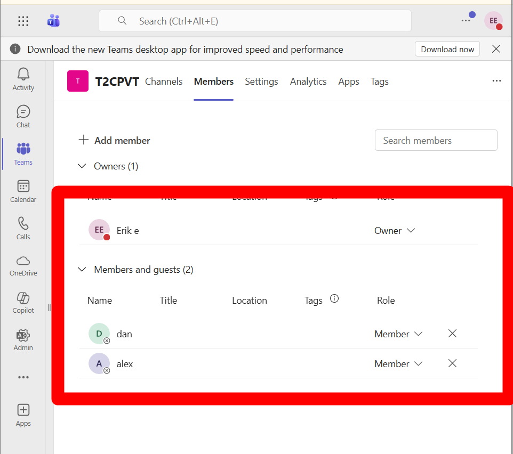
Task: Click the Download now button
Action: click(x=447, y=50)
